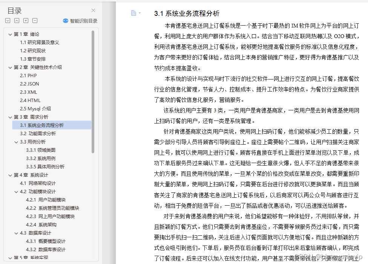Go to section 2.3 XML
The height and width of the screenshot is (264, 368).
(x=28, y=92)
